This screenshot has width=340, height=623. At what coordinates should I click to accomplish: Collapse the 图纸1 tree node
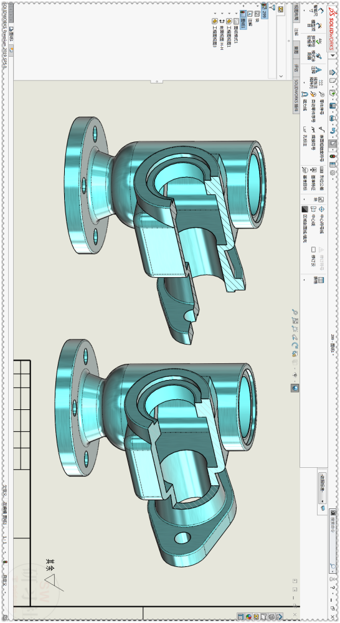243,6
